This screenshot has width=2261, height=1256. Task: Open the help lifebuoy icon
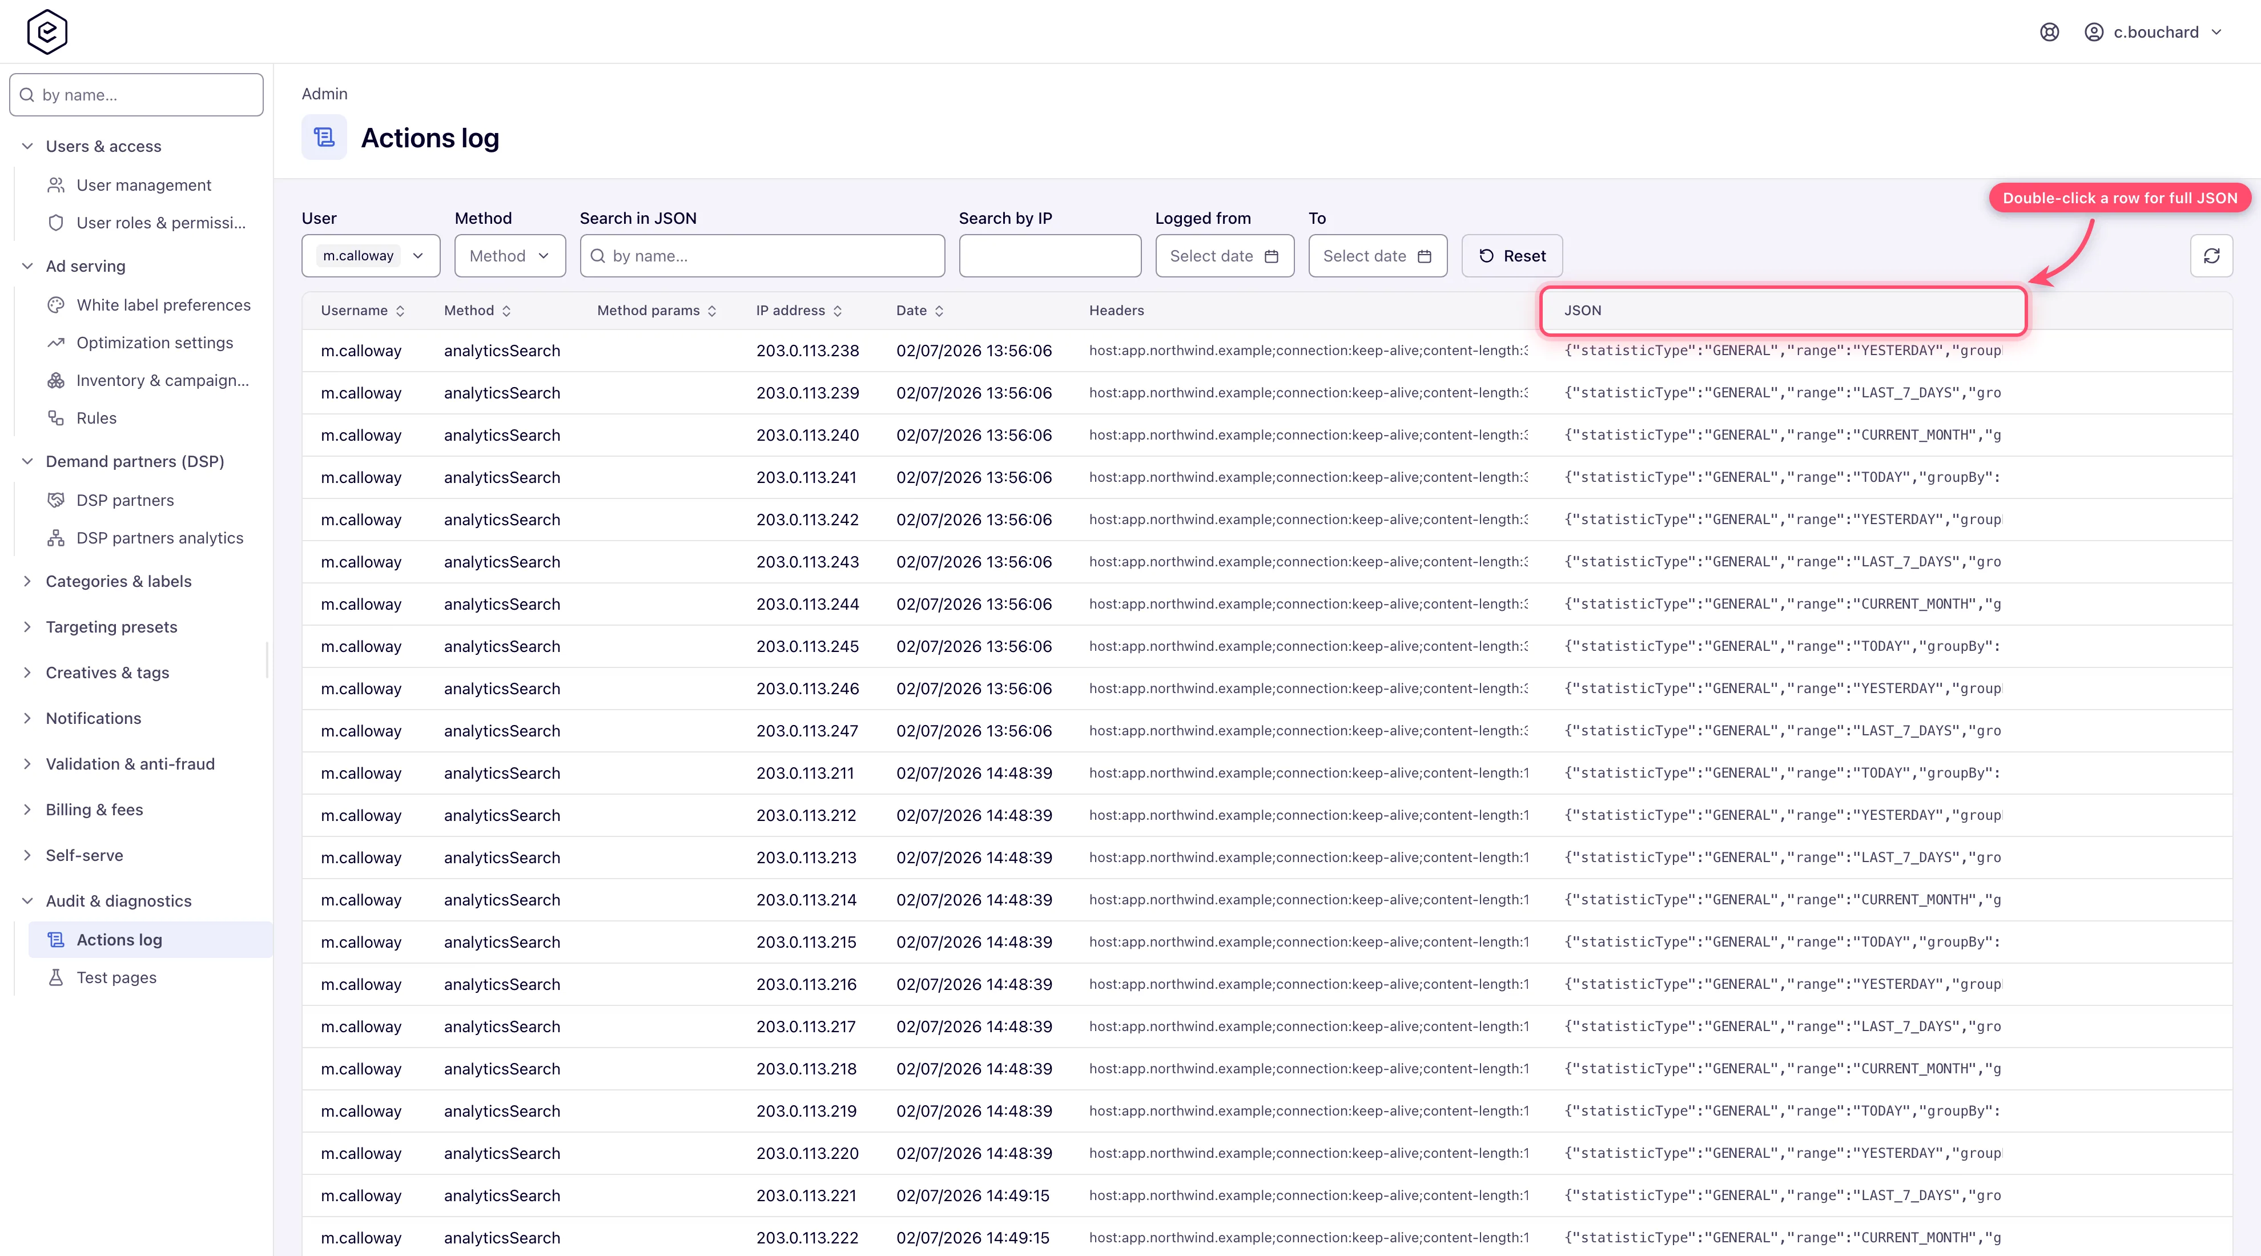point(2050,33)
